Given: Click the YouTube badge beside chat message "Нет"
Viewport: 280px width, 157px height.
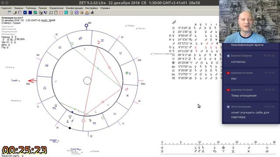Looking at the screenshot, I should point(228,73).
